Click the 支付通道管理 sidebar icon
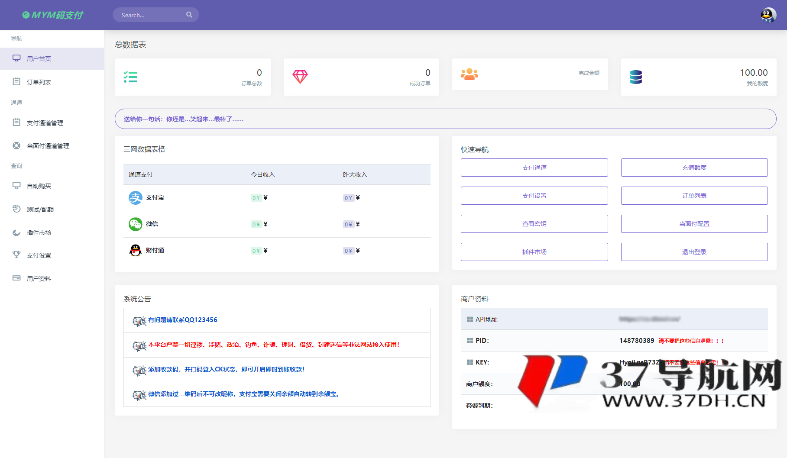This screenshot has width=787, height=458. point(16,123)
